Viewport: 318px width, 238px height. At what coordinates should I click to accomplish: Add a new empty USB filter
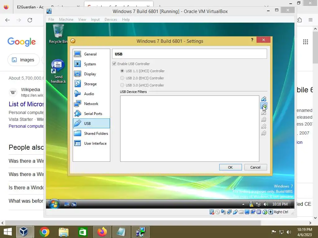click(x=264, y=99)
